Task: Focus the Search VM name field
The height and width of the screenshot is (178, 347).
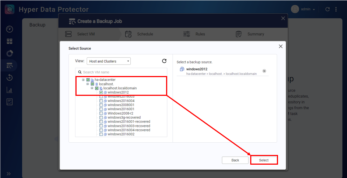Action: [121, 72]
